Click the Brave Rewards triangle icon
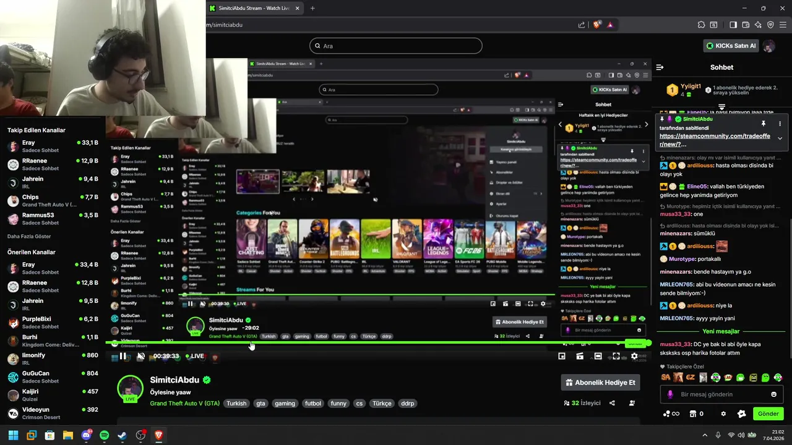This screenshot has width=792, height=445. [610, 25]
